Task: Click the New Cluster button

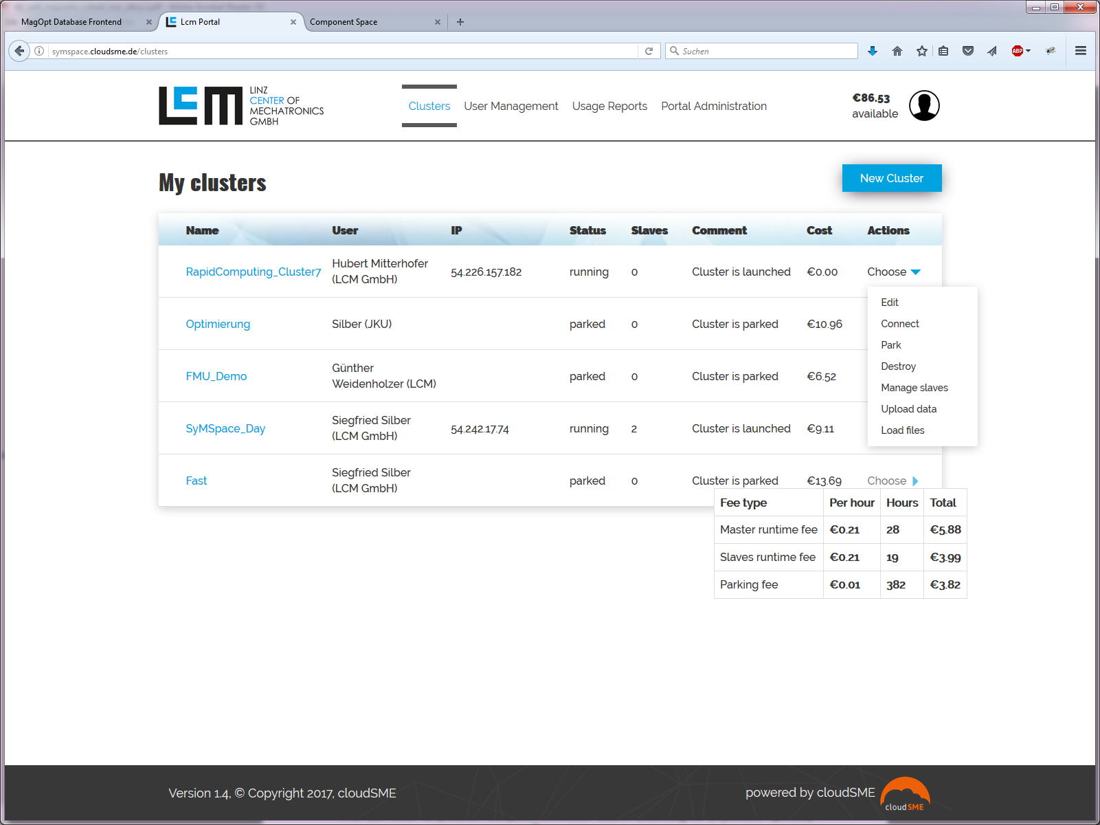Action: pos(891,178)
